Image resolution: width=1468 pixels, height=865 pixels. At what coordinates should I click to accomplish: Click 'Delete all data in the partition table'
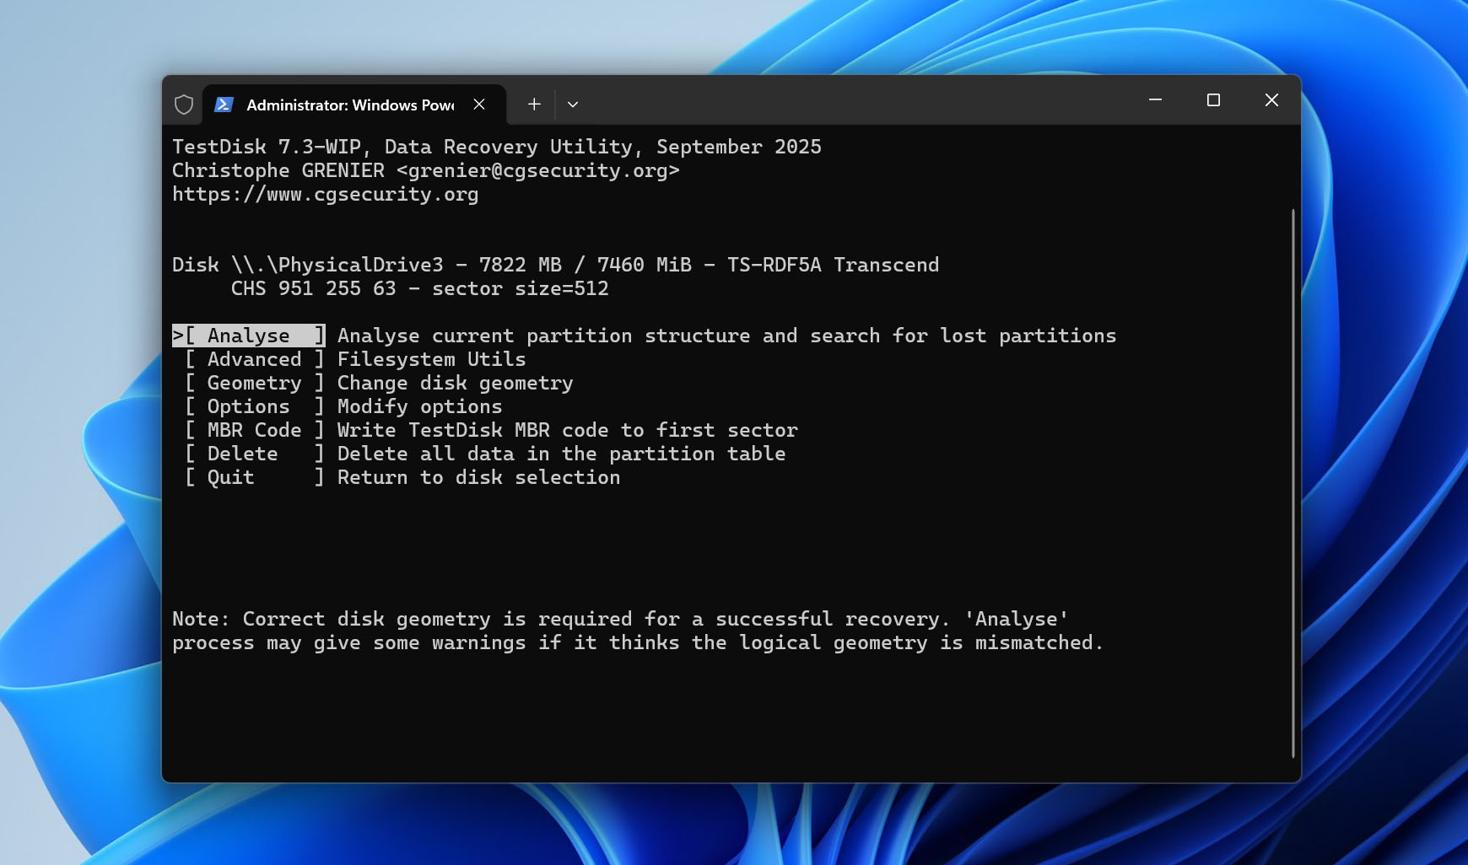pyautogui.click(x=561, y=454)
